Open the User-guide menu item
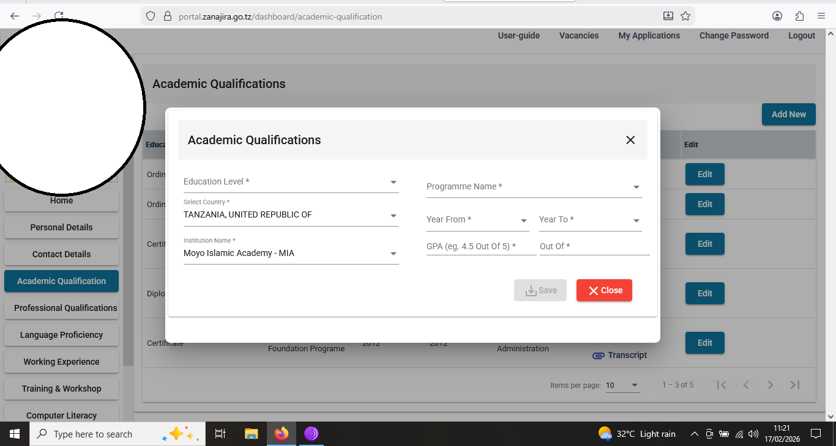 point(519,35)
